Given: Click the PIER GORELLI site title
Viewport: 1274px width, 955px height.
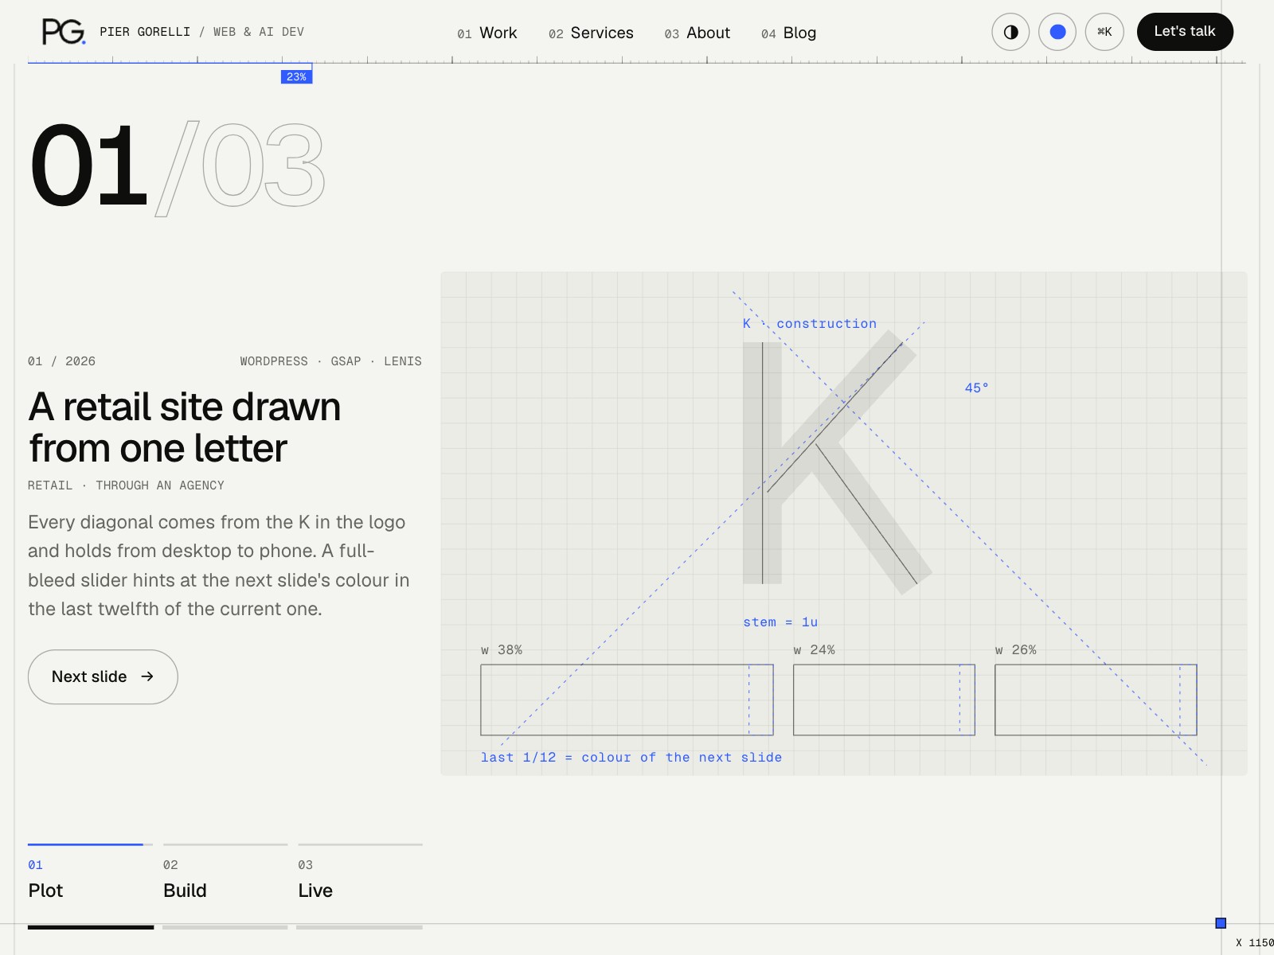Looking at the screenshot, I should click(x=145, y=32).
